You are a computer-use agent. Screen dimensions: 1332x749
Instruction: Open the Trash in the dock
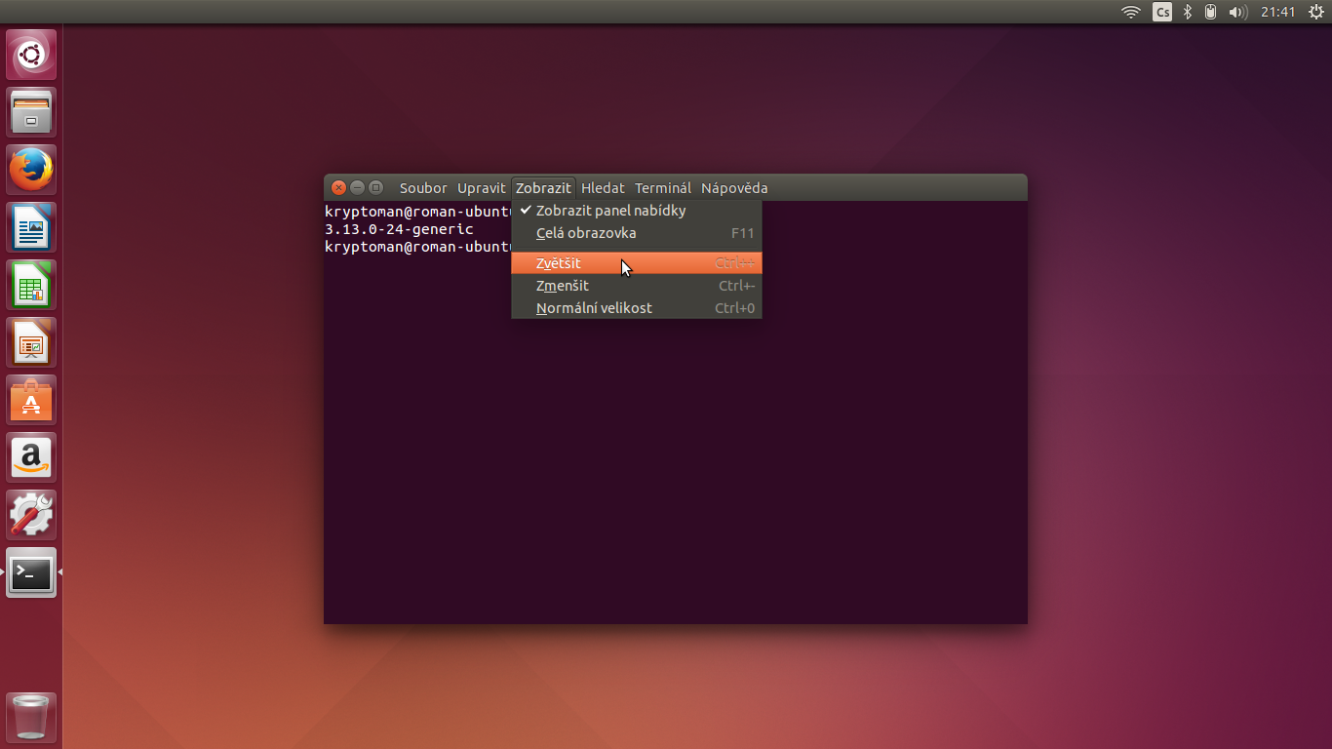coord(31,718)
